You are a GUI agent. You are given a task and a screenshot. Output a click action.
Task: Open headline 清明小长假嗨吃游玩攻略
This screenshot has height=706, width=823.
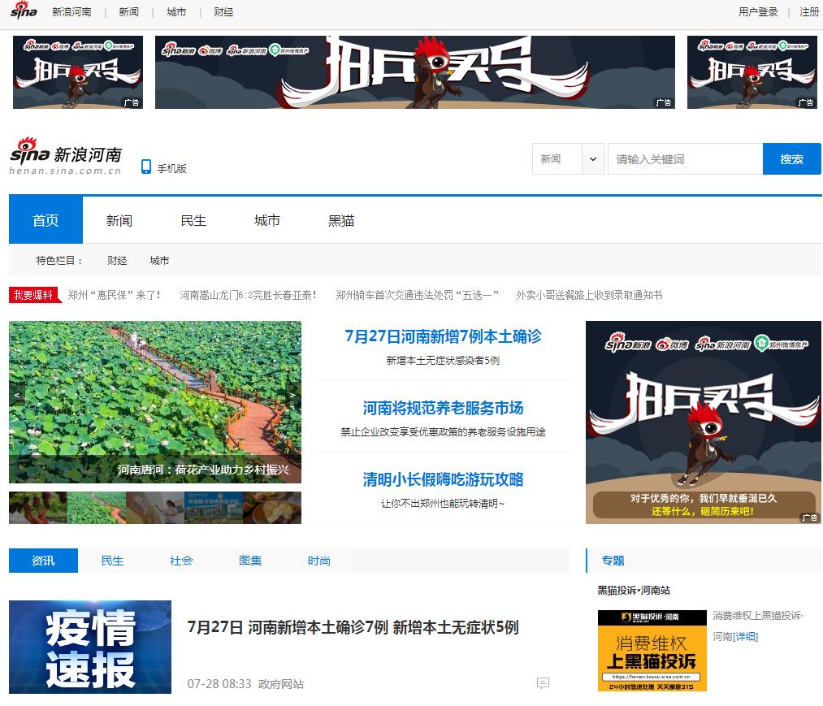tap(443, 479)
